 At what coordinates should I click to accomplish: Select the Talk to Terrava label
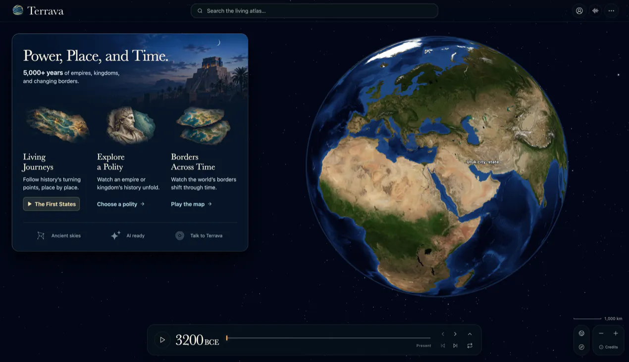point(207,236)
